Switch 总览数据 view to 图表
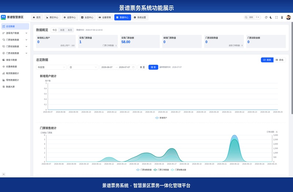 click(x=267, y=60)
